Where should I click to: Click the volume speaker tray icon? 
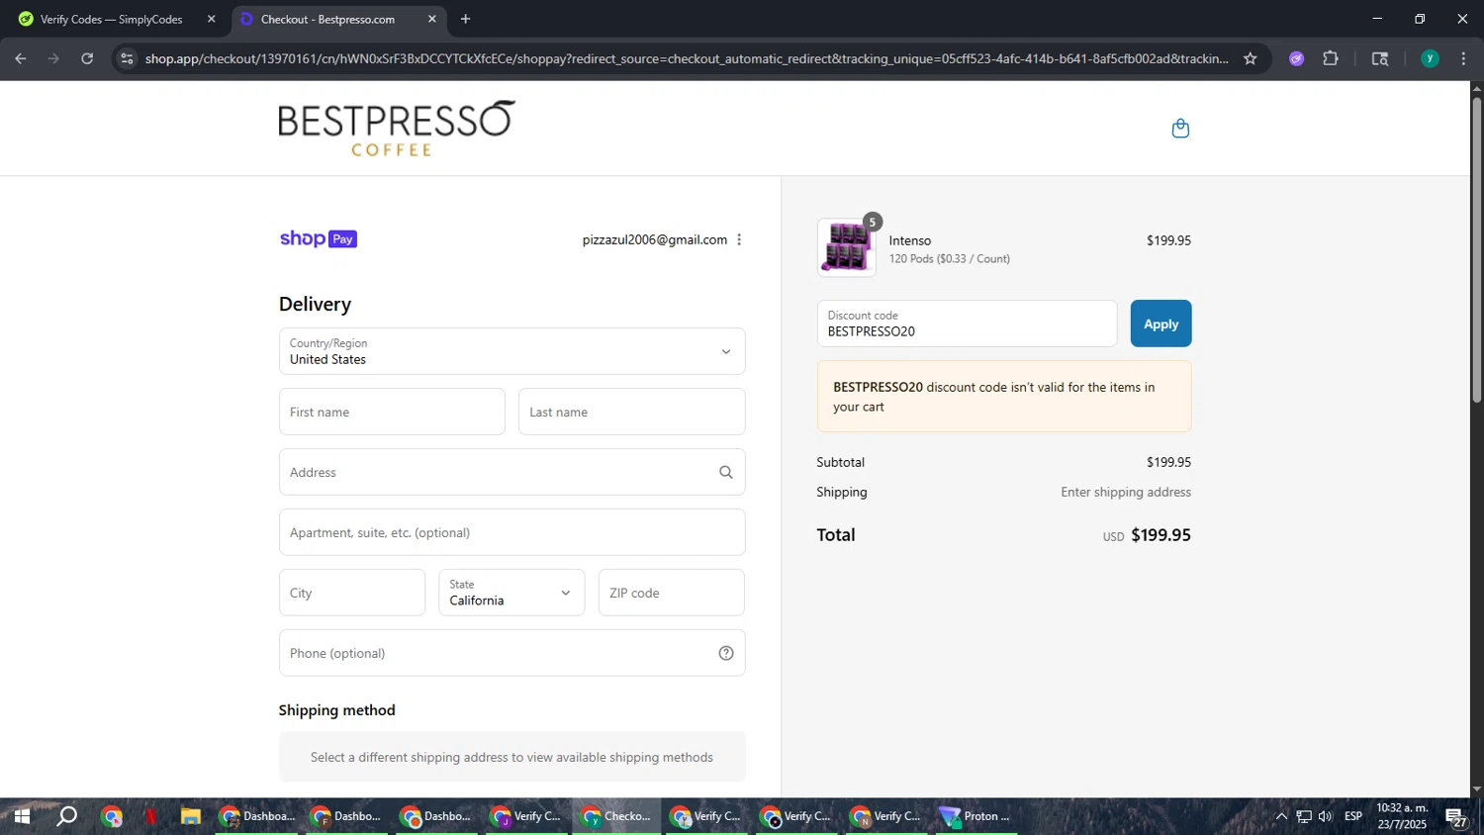(x=1326, y=816)
